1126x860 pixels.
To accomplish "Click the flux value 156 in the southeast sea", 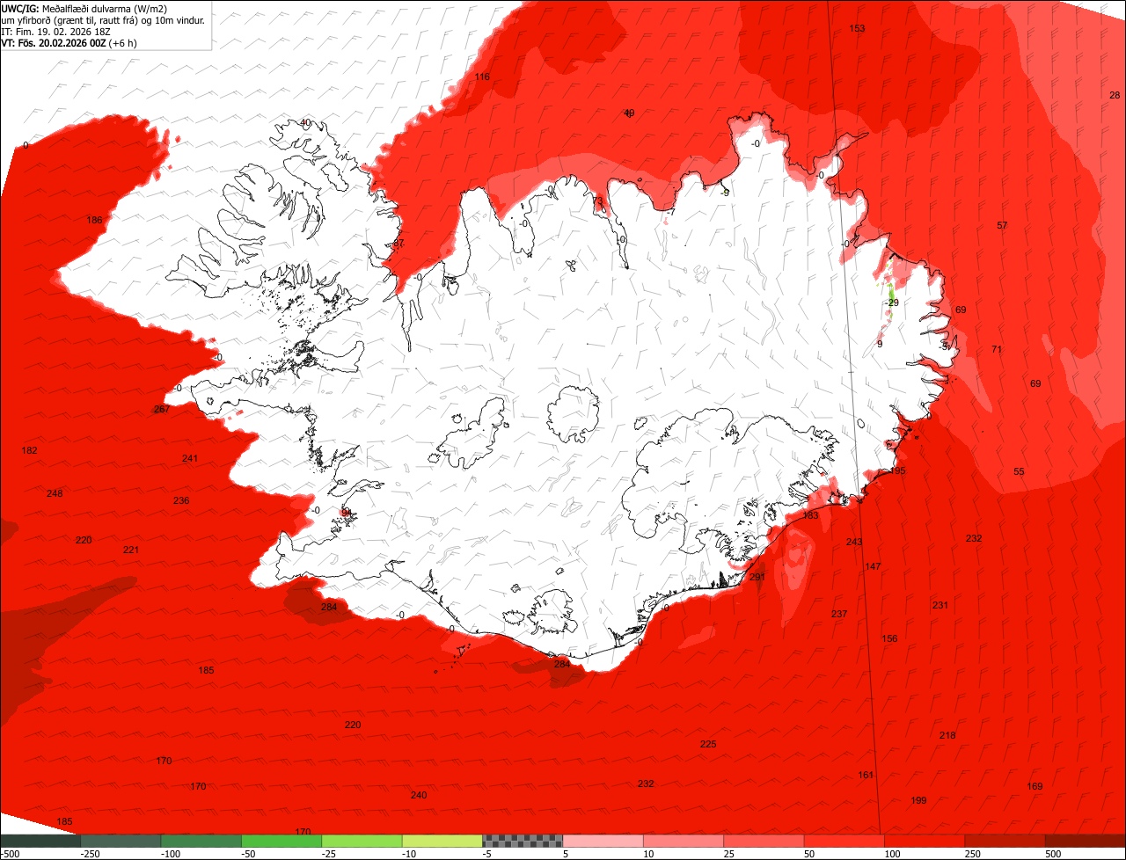I will [x=890, y=638].
